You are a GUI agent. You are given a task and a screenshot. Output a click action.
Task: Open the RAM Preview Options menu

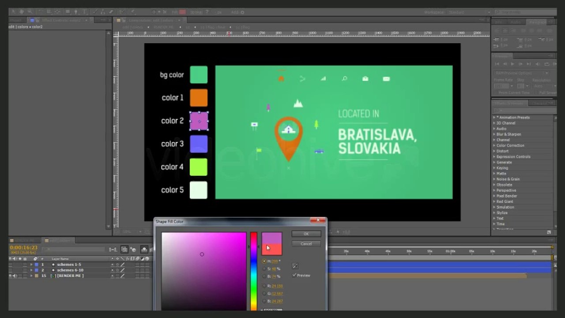click(x=521, y=73)
